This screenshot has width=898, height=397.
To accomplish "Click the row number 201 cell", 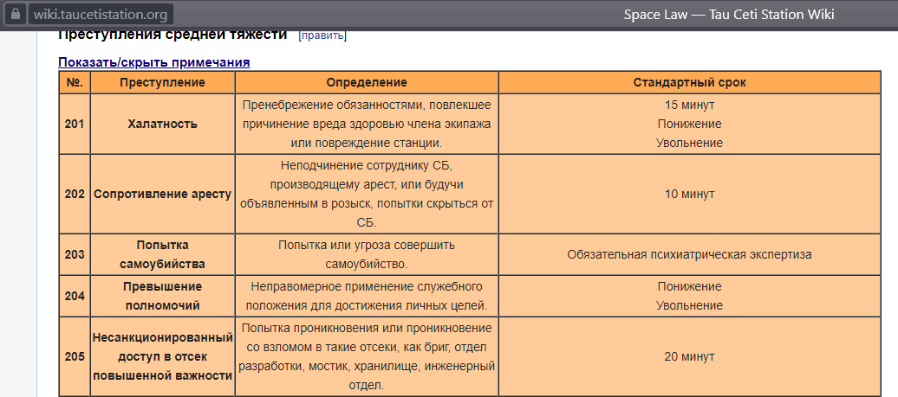I will click(x=74, y=124).
